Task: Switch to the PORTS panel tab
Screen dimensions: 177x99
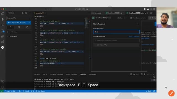Action: [x=45, y=74]
